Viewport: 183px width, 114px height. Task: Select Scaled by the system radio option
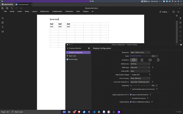[131, 98]
